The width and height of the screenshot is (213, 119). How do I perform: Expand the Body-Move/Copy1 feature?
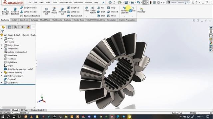(2, 76)
